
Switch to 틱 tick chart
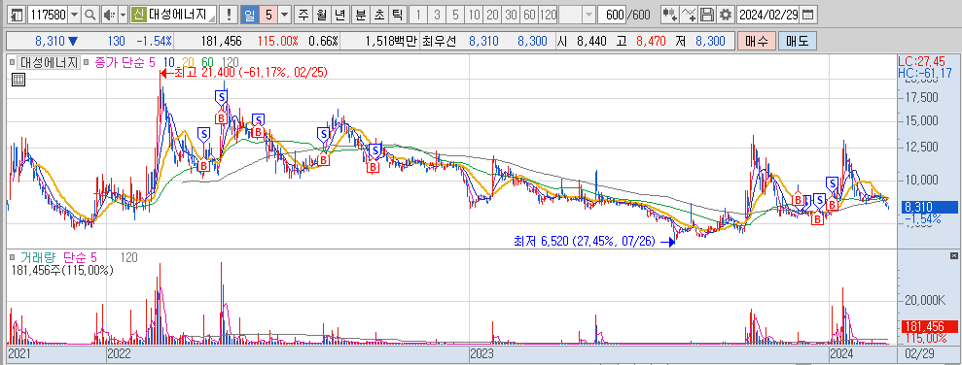click(398, 15)
